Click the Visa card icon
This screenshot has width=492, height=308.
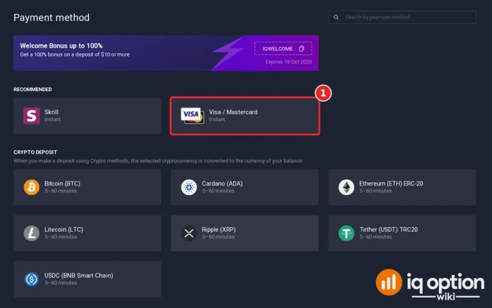point(192,116)
